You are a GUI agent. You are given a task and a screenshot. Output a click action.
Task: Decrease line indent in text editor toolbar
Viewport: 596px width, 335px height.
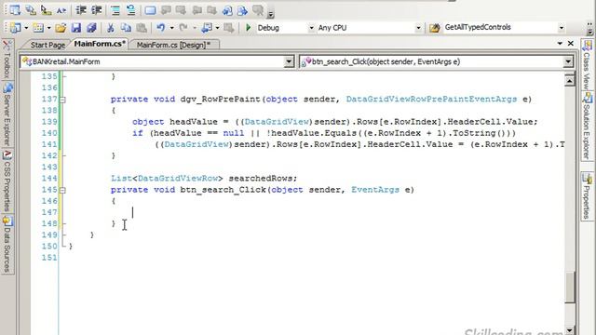[x=81, y=10]
